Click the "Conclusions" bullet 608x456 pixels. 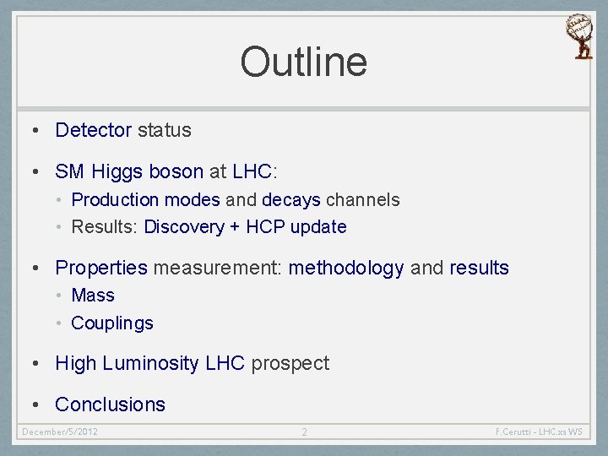pyautogui.click(x=110, y=404)
